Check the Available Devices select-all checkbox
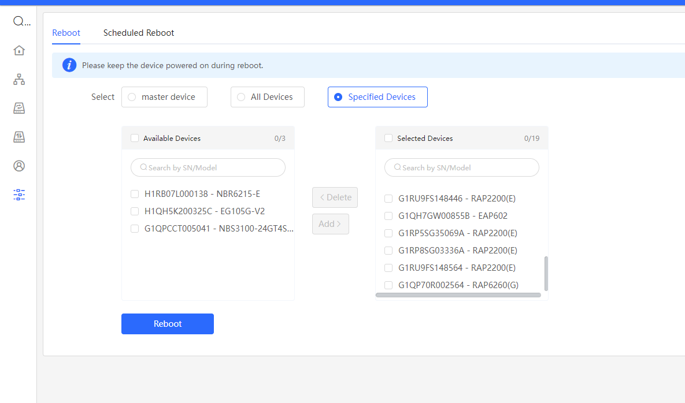The image size is (685, 403). click(135, 138)
